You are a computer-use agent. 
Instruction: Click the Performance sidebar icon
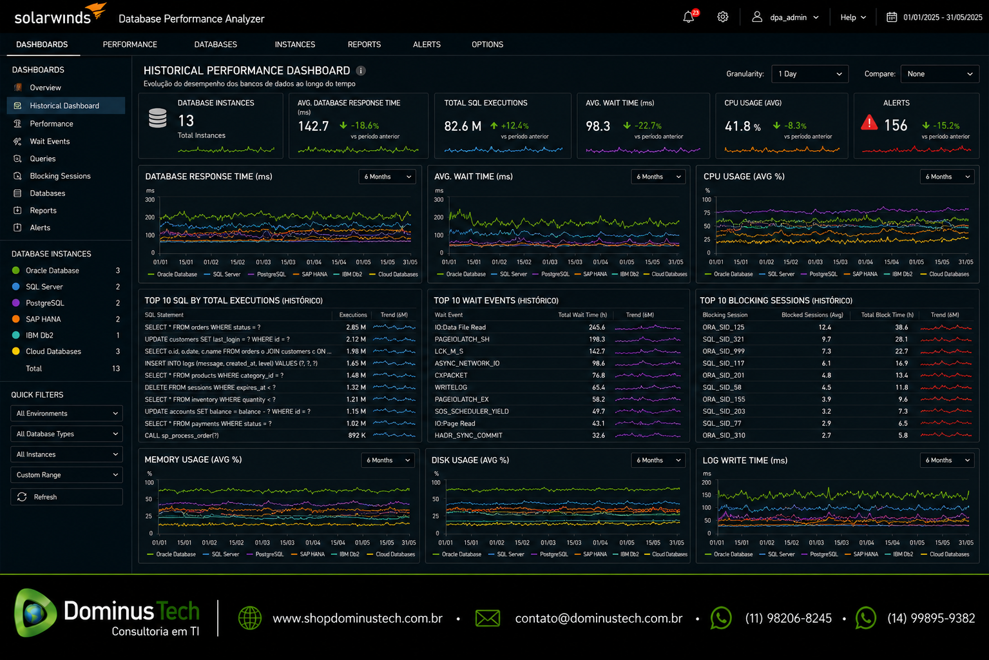(17, 124)
